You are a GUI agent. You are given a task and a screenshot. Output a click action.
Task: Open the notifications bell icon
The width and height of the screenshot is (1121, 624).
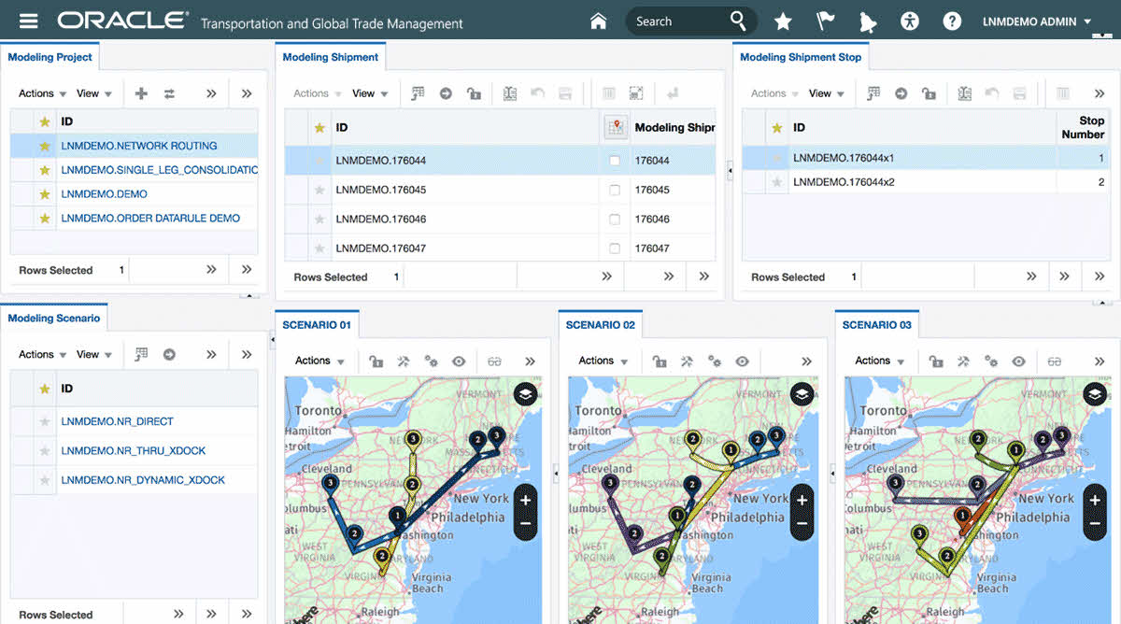tap(868, 20)
